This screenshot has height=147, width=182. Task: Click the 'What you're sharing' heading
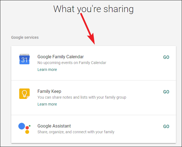tap(93, 9)
